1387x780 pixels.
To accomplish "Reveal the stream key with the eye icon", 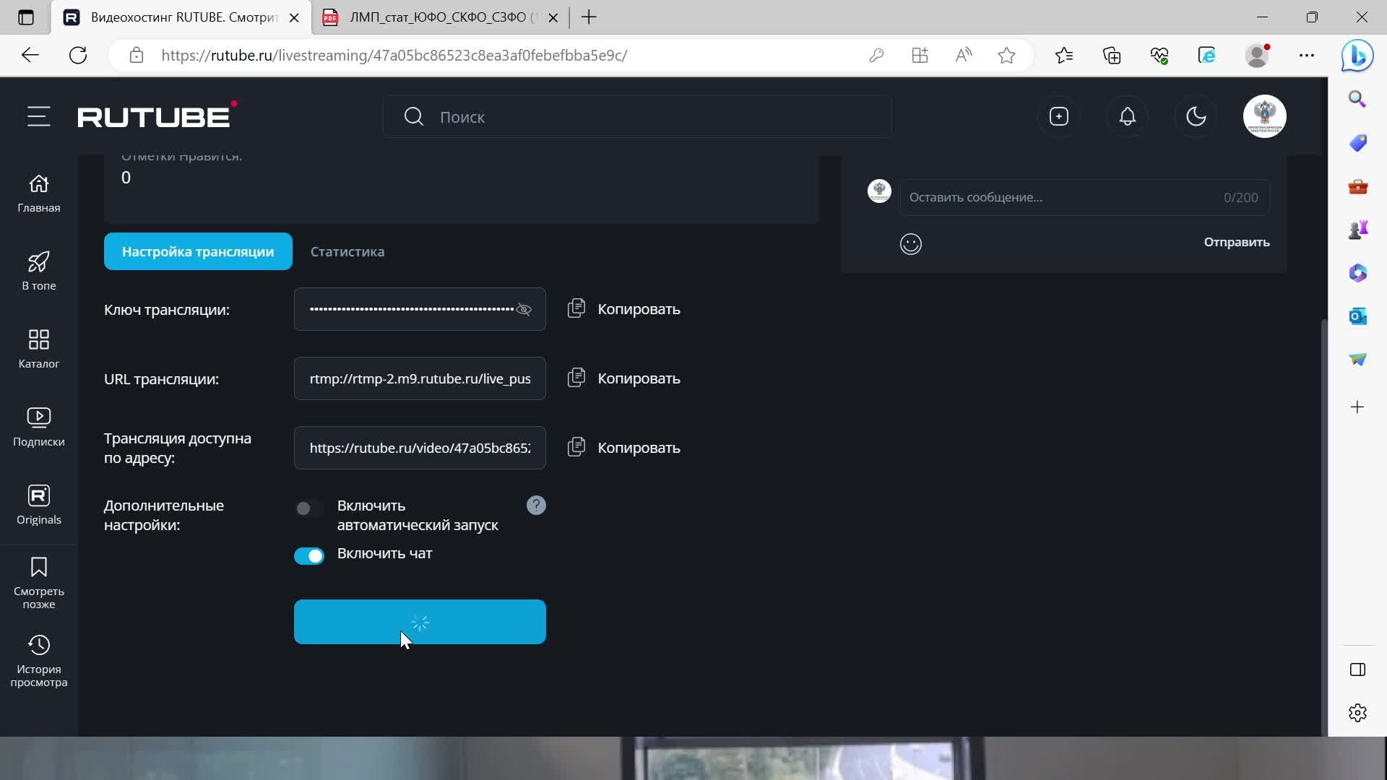I will [524, 310].
